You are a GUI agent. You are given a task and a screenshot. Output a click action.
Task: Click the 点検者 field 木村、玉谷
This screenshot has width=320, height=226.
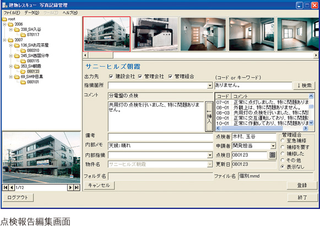[x=254, y=136]
